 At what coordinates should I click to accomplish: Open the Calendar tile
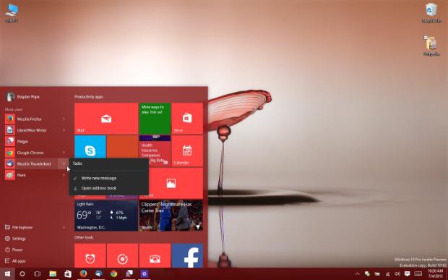187,150
